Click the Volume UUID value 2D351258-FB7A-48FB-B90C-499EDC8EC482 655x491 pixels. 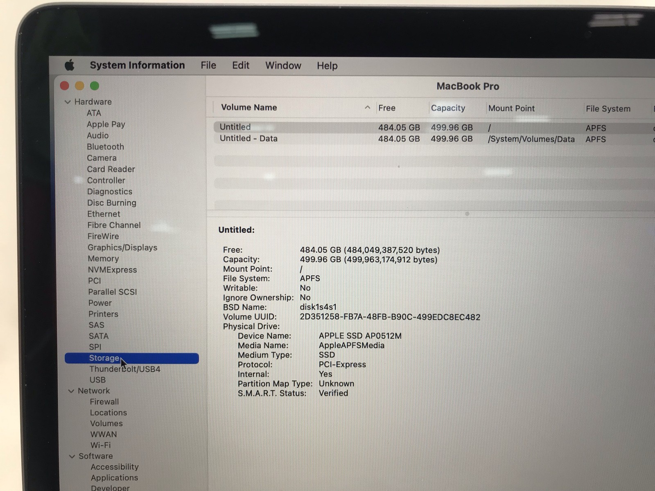point(390,317)
